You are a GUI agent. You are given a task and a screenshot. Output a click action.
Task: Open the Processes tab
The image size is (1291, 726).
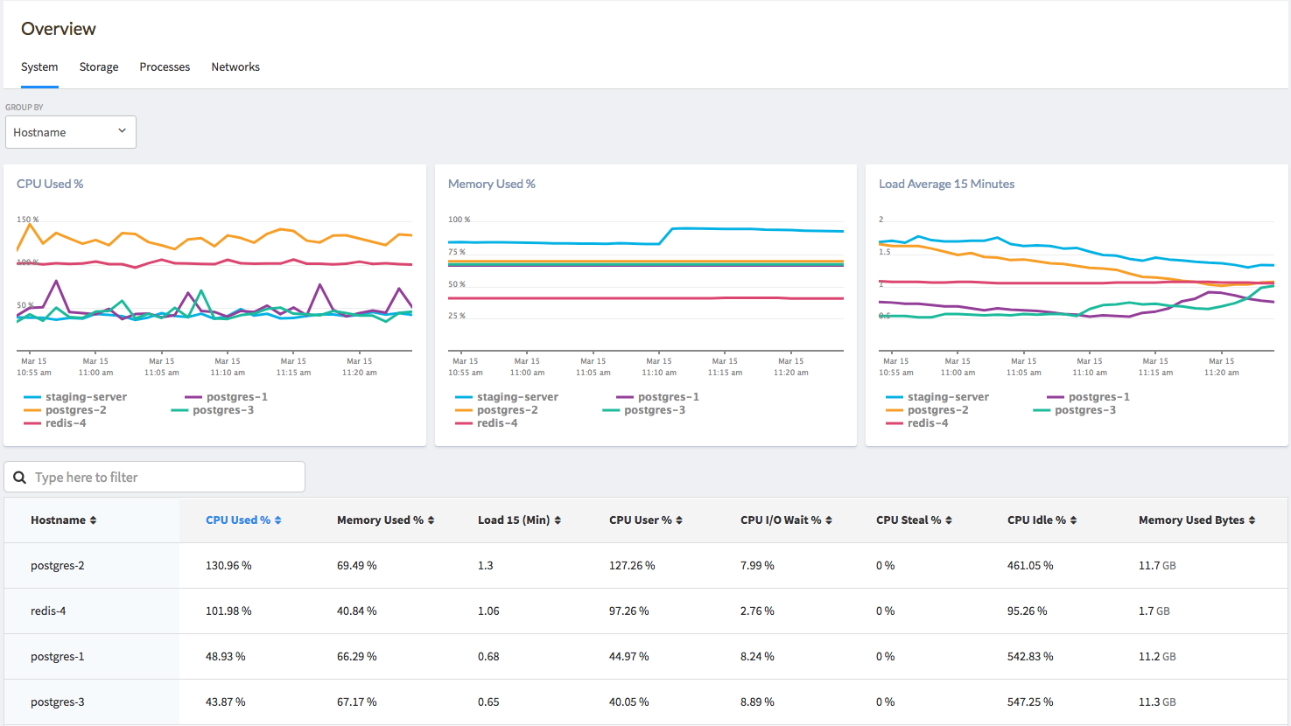tap(165, 67)
